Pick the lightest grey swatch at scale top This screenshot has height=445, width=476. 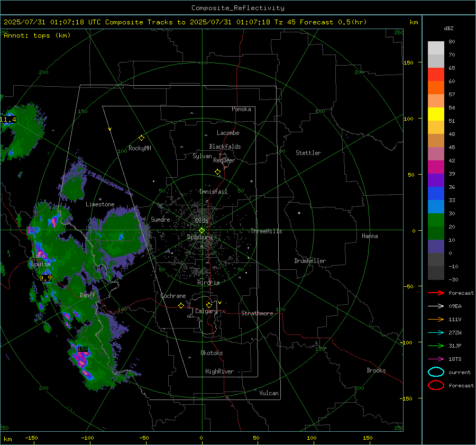tap(436, 48)
